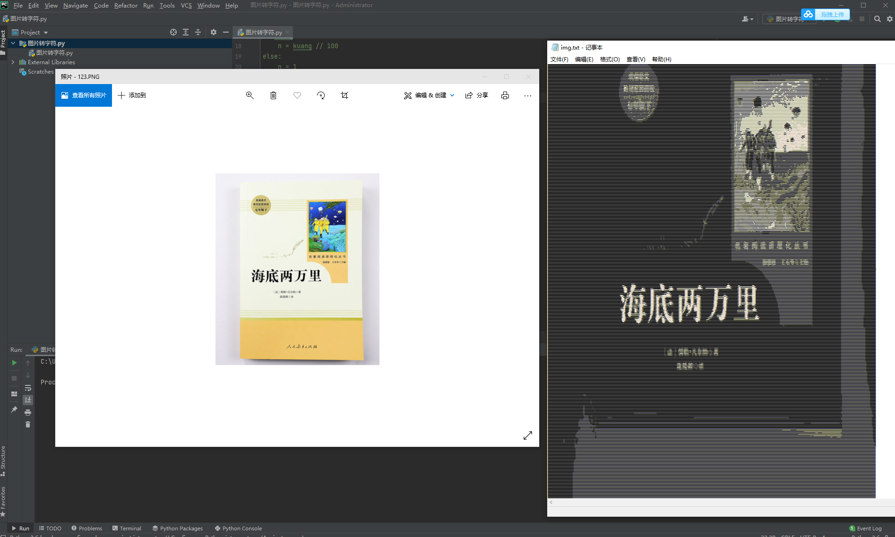
Task: Open Refactor menu in PyCharm
Action: coord(126,5)
